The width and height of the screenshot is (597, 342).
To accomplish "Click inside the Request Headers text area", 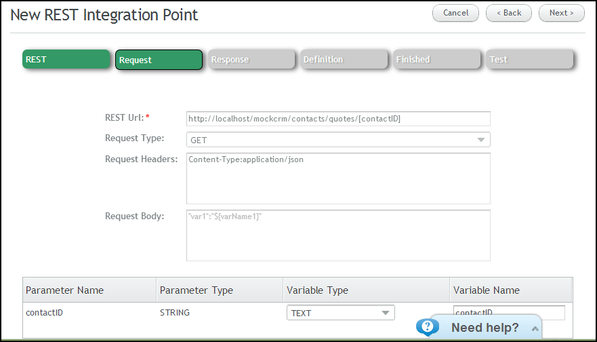I will tap(338, 178).
